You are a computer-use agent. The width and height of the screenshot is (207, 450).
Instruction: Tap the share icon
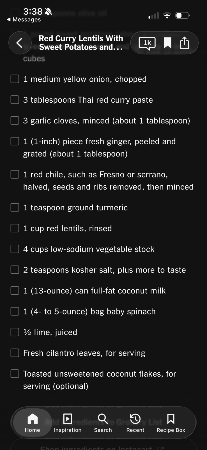click(184, 43)
